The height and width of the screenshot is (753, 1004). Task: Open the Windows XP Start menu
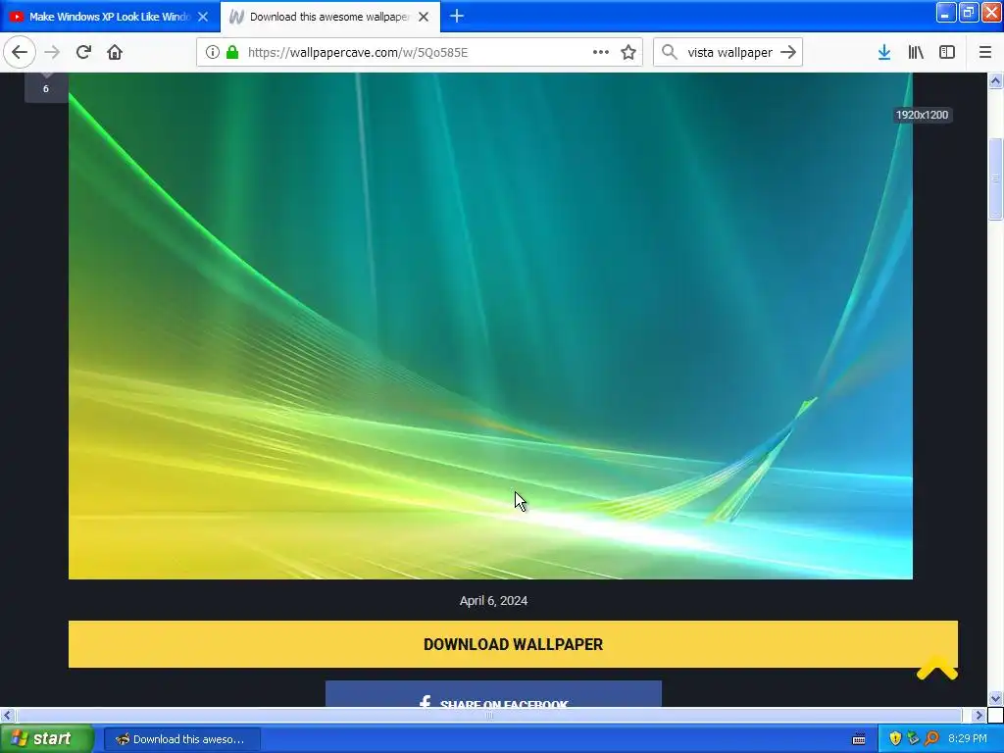(x=47, y=738)
